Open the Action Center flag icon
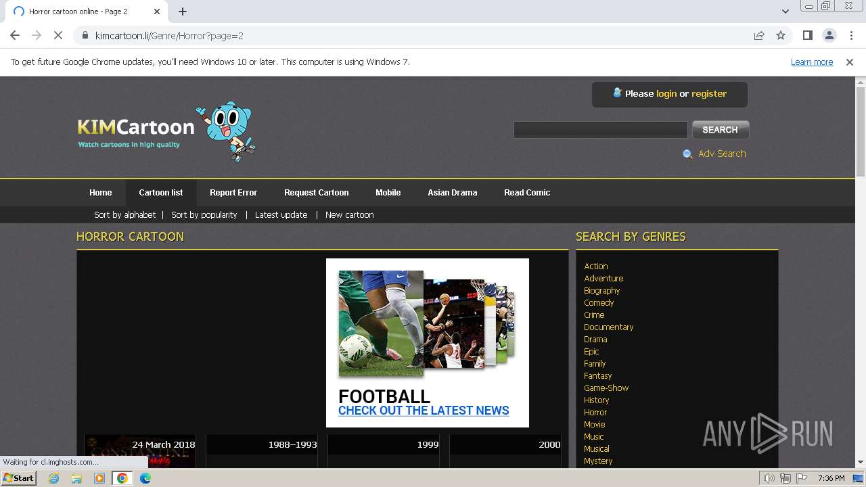This screenshot has width=866, height=487. 801,478
